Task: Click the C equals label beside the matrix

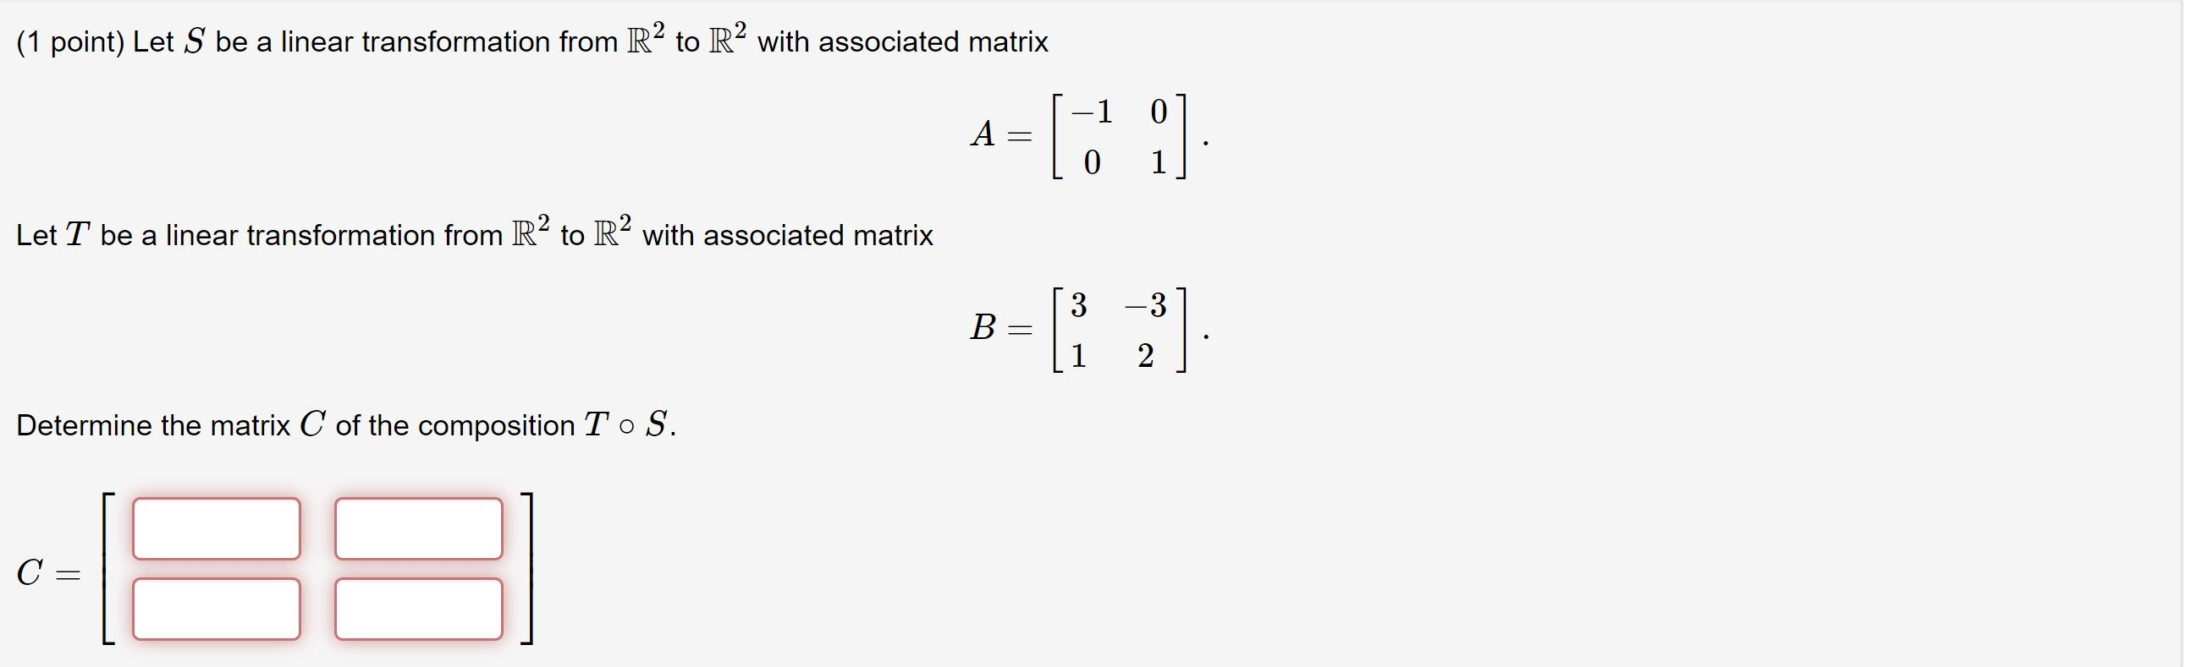Action: click(47, 575)
